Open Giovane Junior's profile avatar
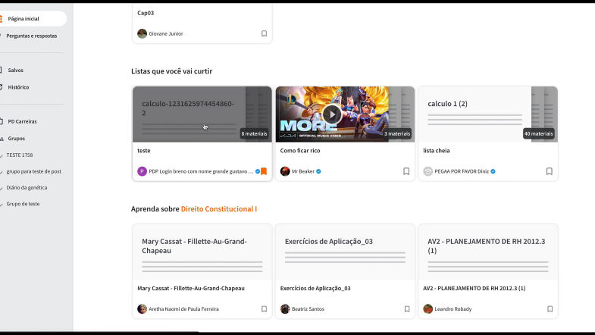This screenshot has width=595, height=335. click(142, 33)
